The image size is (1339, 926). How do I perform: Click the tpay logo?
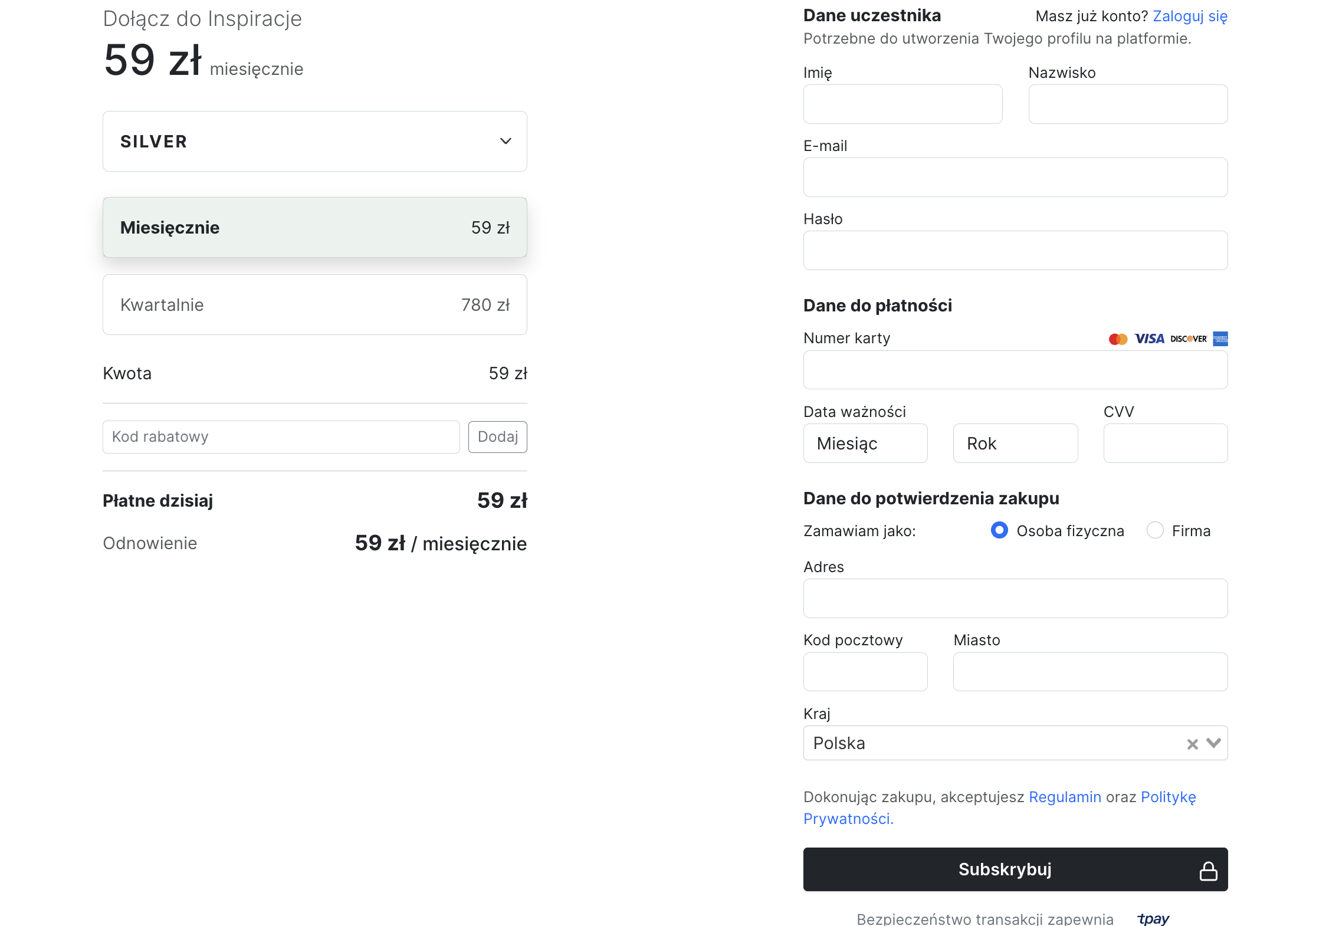point(1153,918)
